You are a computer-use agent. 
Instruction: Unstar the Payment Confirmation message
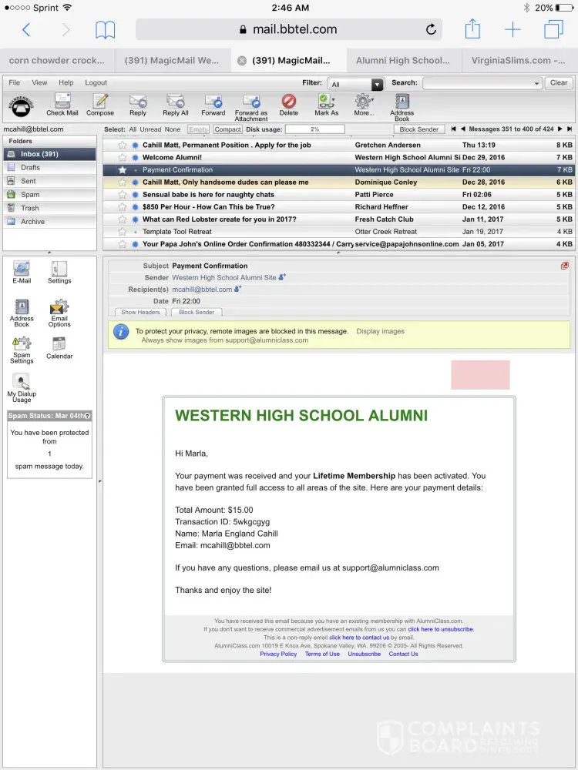pyautogui.click(x=123, y=170)
